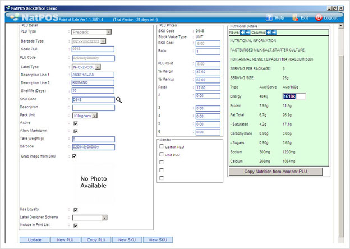Click the Update button
350x249 pixels.
[35, 240]
